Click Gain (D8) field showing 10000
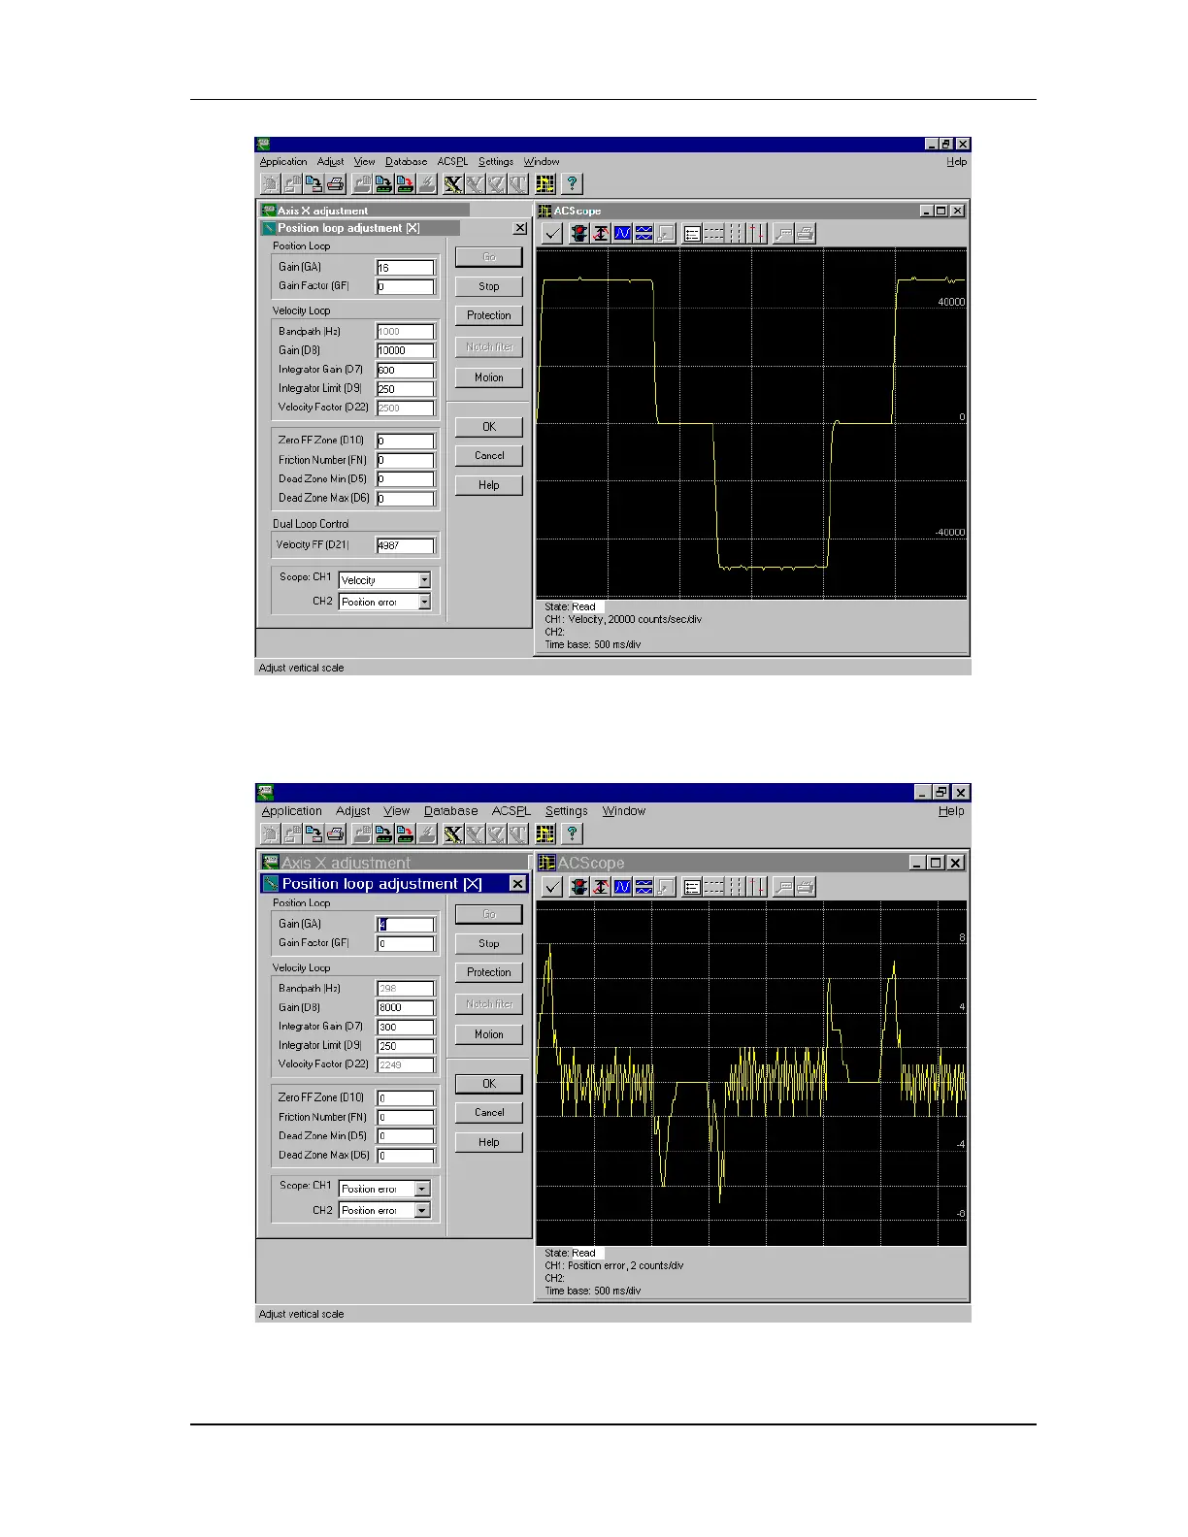Screen dimensions: 1188x1537 [405, 351]
